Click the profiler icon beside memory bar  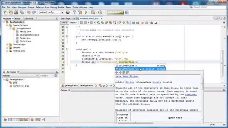click(127, 13)
